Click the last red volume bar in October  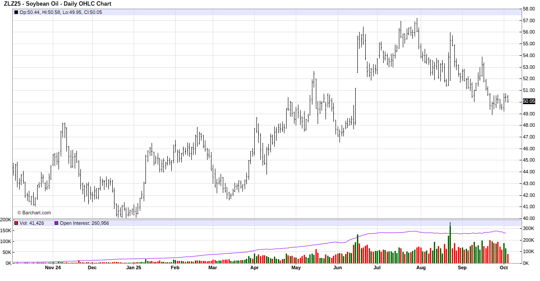[x=508, y=258]
